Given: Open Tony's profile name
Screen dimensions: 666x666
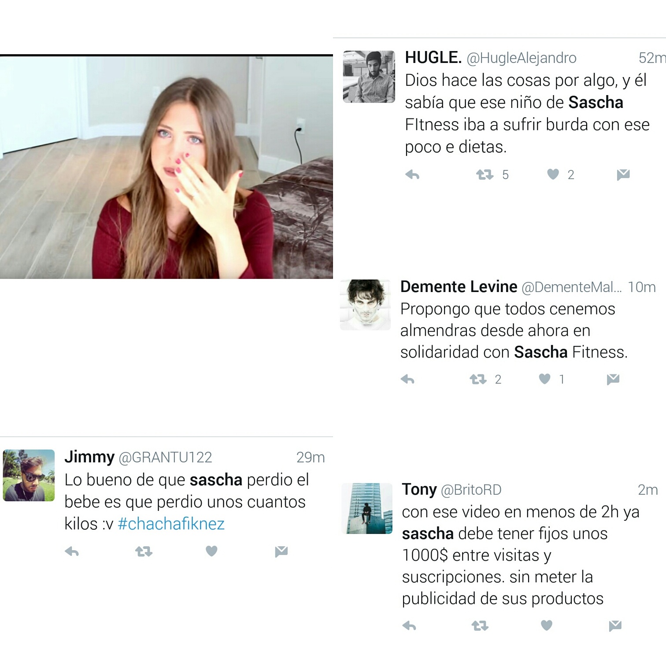Looking at the screenshot, I should point(419,489).
